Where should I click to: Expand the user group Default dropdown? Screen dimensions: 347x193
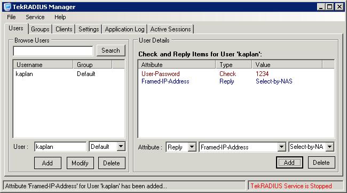[x=121, y=147]
